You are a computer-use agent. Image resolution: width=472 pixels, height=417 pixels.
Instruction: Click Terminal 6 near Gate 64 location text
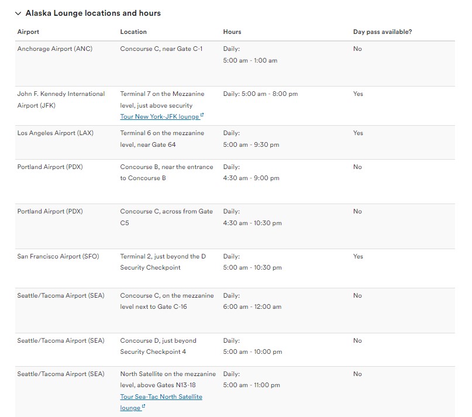162,139
